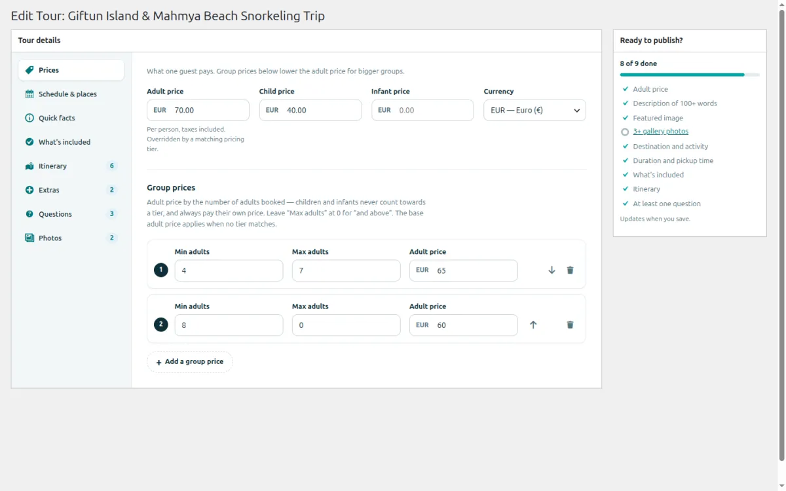Click the price tag icon beside Prices

[29, 70]
